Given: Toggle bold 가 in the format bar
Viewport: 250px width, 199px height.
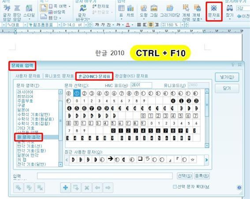Looking at the screenshot, I should tap(97, 25).
